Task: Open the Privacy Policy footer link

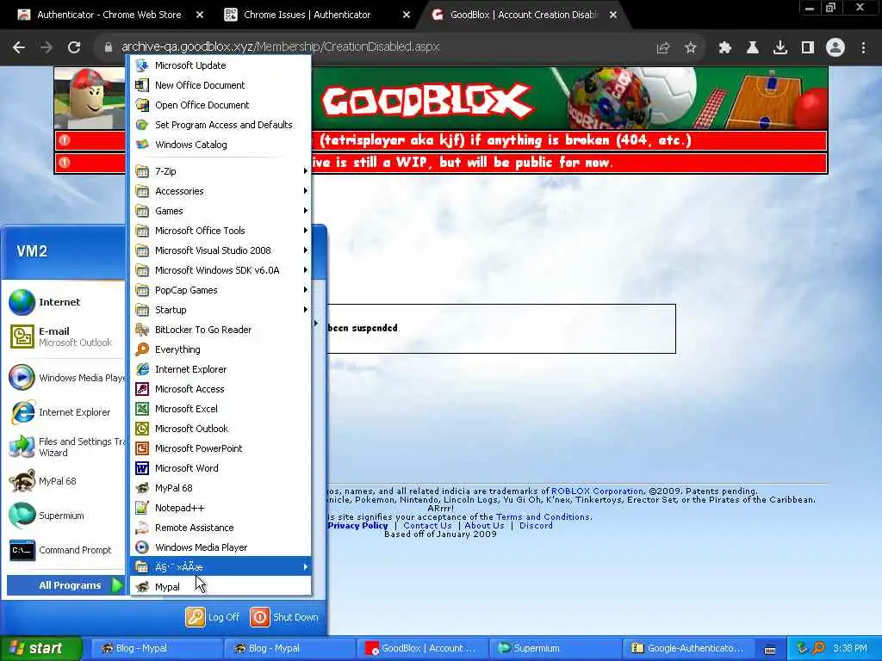Action: point(357,526)
